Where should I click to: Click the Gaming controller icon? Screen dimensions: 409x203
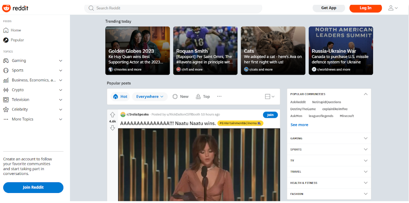coord(6,61)
